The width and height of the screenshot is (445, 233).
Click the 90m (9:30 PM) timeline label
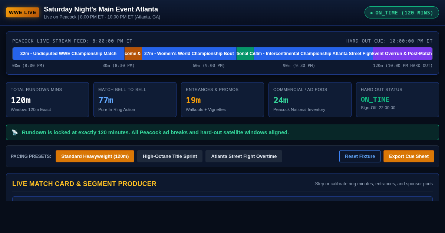299,66
